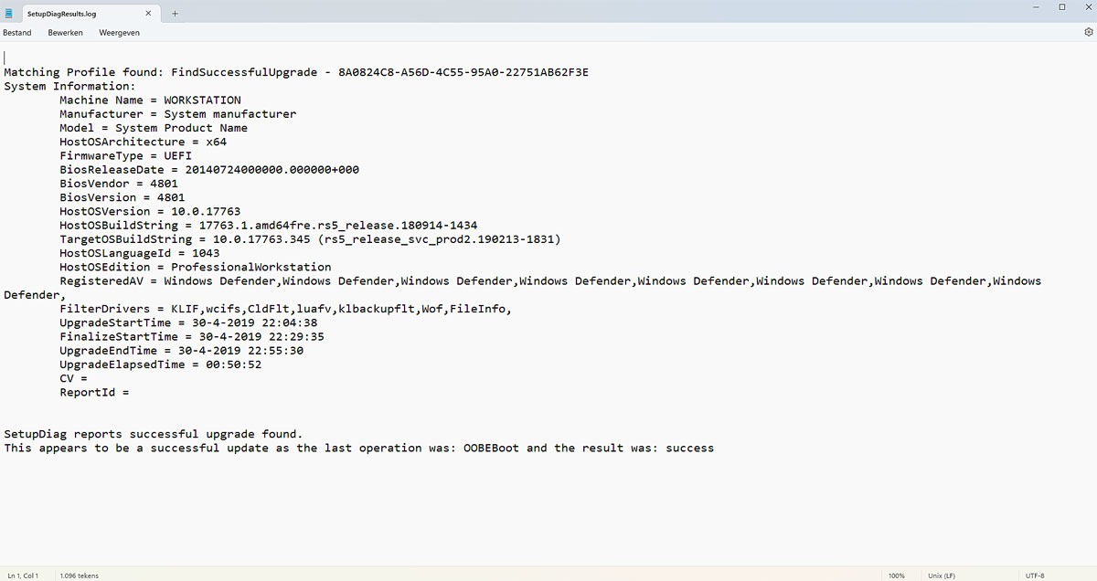Open the Bewerken menu

[65, 32]
